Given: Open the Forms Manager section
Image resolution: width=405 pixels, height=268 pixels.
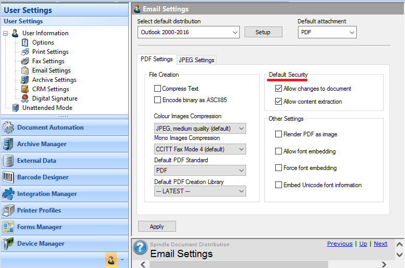Looking at the screenshot, I should click(x=64, y=227).
